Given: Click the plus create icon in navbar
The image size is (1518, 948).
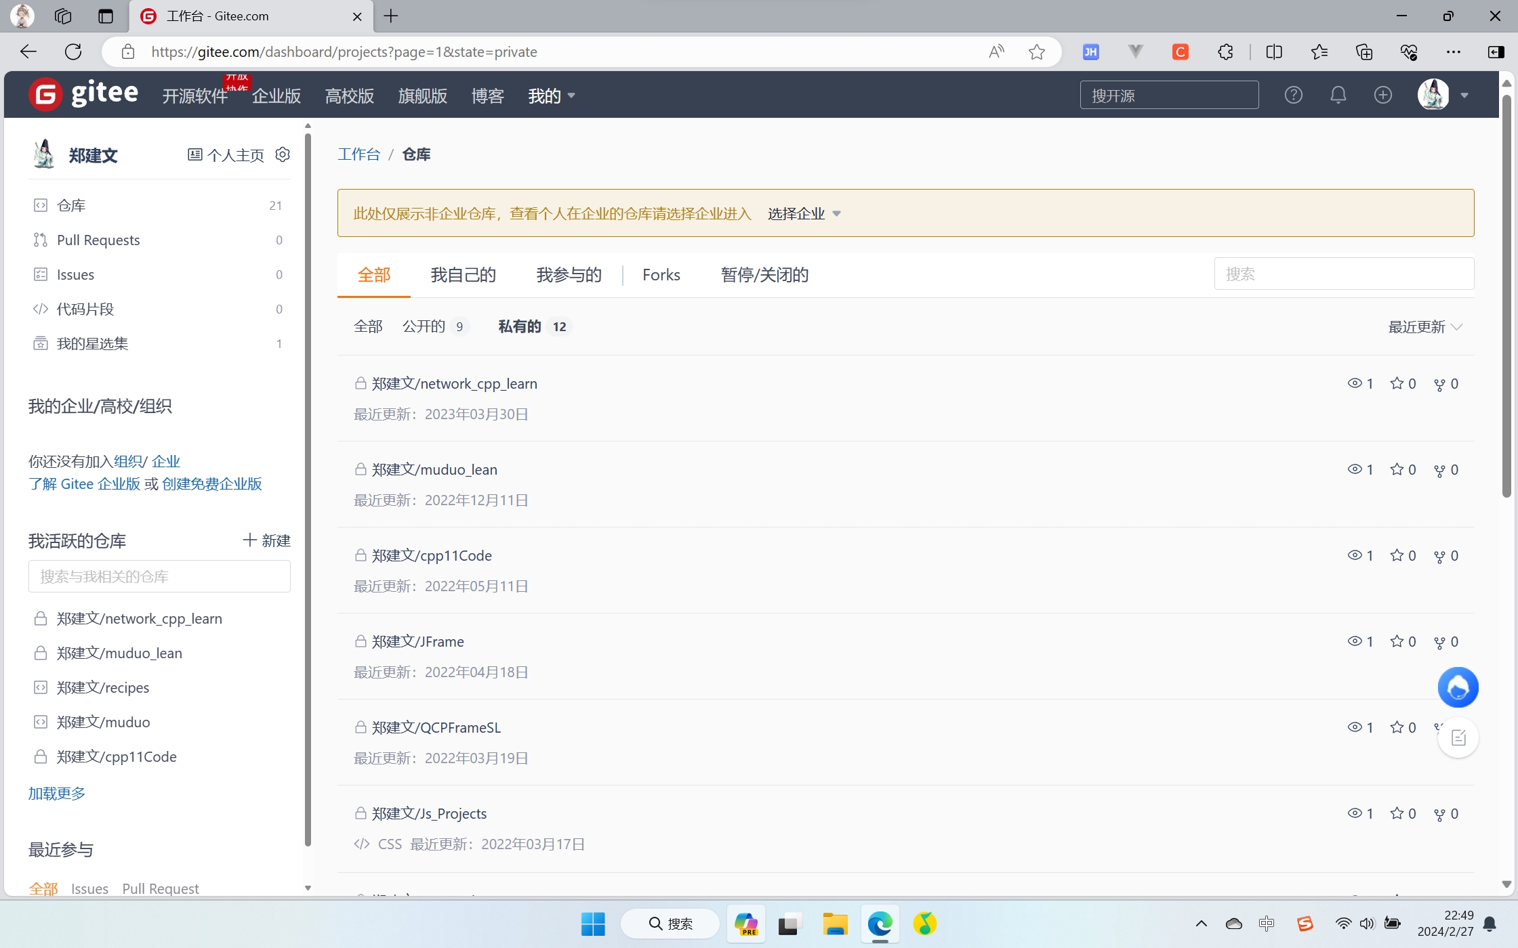Looking at the screenshot, I should point(1382,95).
